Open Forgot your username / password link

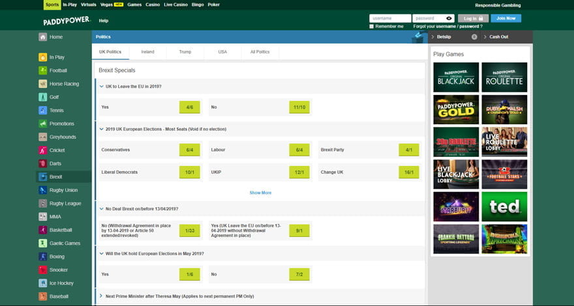(447, 26)
